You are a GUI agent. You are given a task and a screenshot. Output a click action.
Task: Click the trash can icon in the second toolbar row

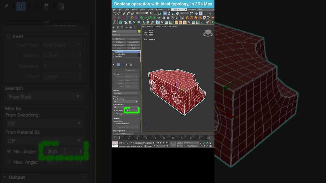click(177, 18)
